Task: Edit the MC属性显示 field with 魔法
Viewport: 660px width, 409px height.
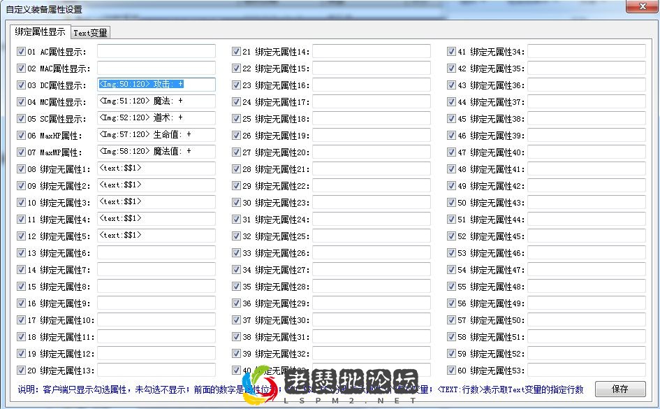Action: [x=156, y=101]
